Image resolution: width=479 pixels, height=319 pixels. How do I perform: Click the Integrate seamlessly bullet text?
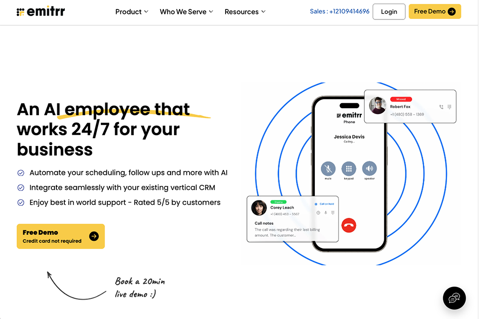(x=122, y=187)
